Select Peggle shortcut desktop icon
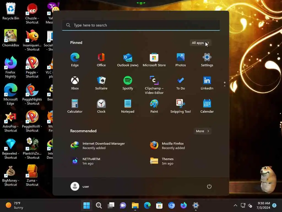Screen dimensions: 282x212 click(x=32, y=67)
